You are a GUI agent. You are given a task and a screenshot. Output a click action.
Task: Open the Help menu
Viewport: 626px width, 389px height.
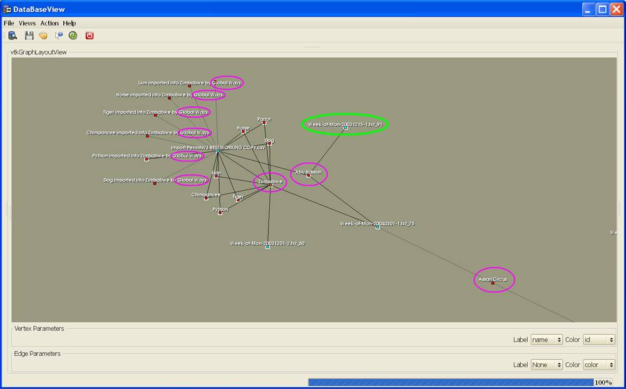point(69,23)
